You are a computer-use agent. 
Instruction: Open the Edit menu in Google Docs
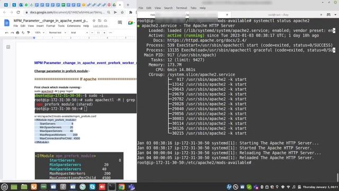tap(23, 26)
